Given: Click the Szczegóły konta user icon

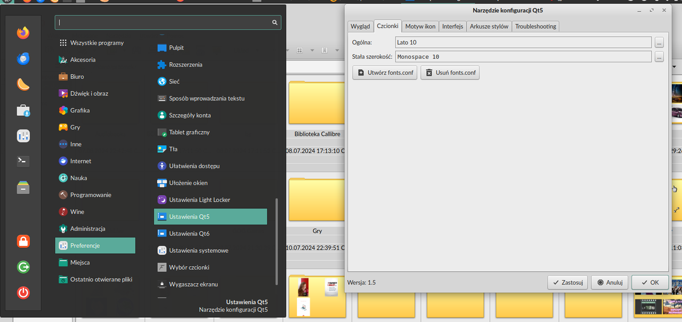Looking at the screenshot, I should [162, 115].
